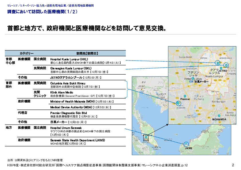Select the JETRO location pin on the map
Viewport: 241px width, 170px height.
221,68
